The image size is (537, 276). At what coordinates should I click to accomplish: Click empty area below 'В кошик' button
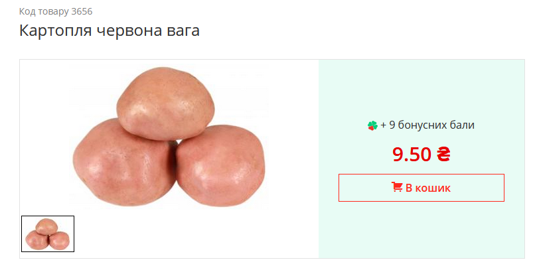[422, 230]
